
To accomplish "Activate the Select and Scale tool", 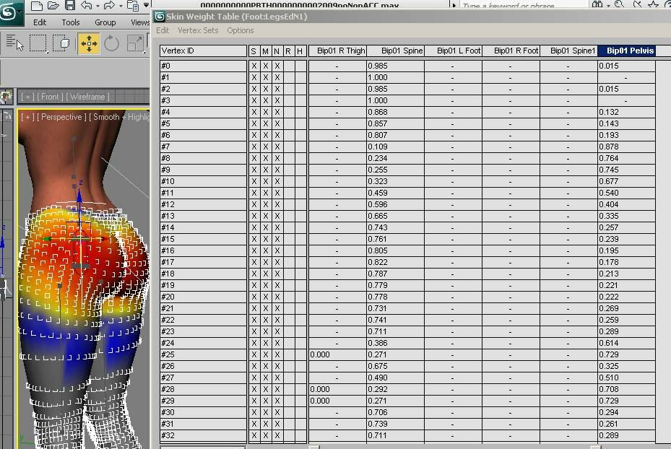I will 135,43.
